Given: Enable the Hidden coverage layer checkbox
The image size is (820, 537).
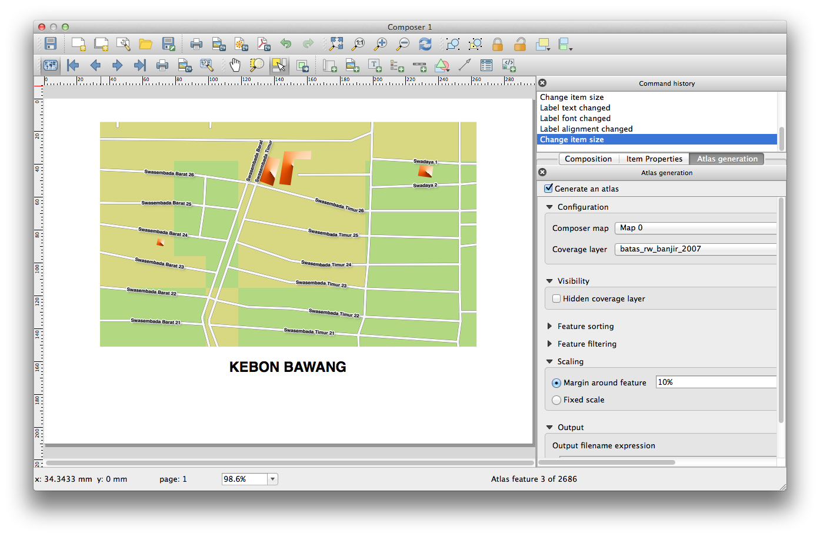Looking at the screenshot, I should click(556, 298).
